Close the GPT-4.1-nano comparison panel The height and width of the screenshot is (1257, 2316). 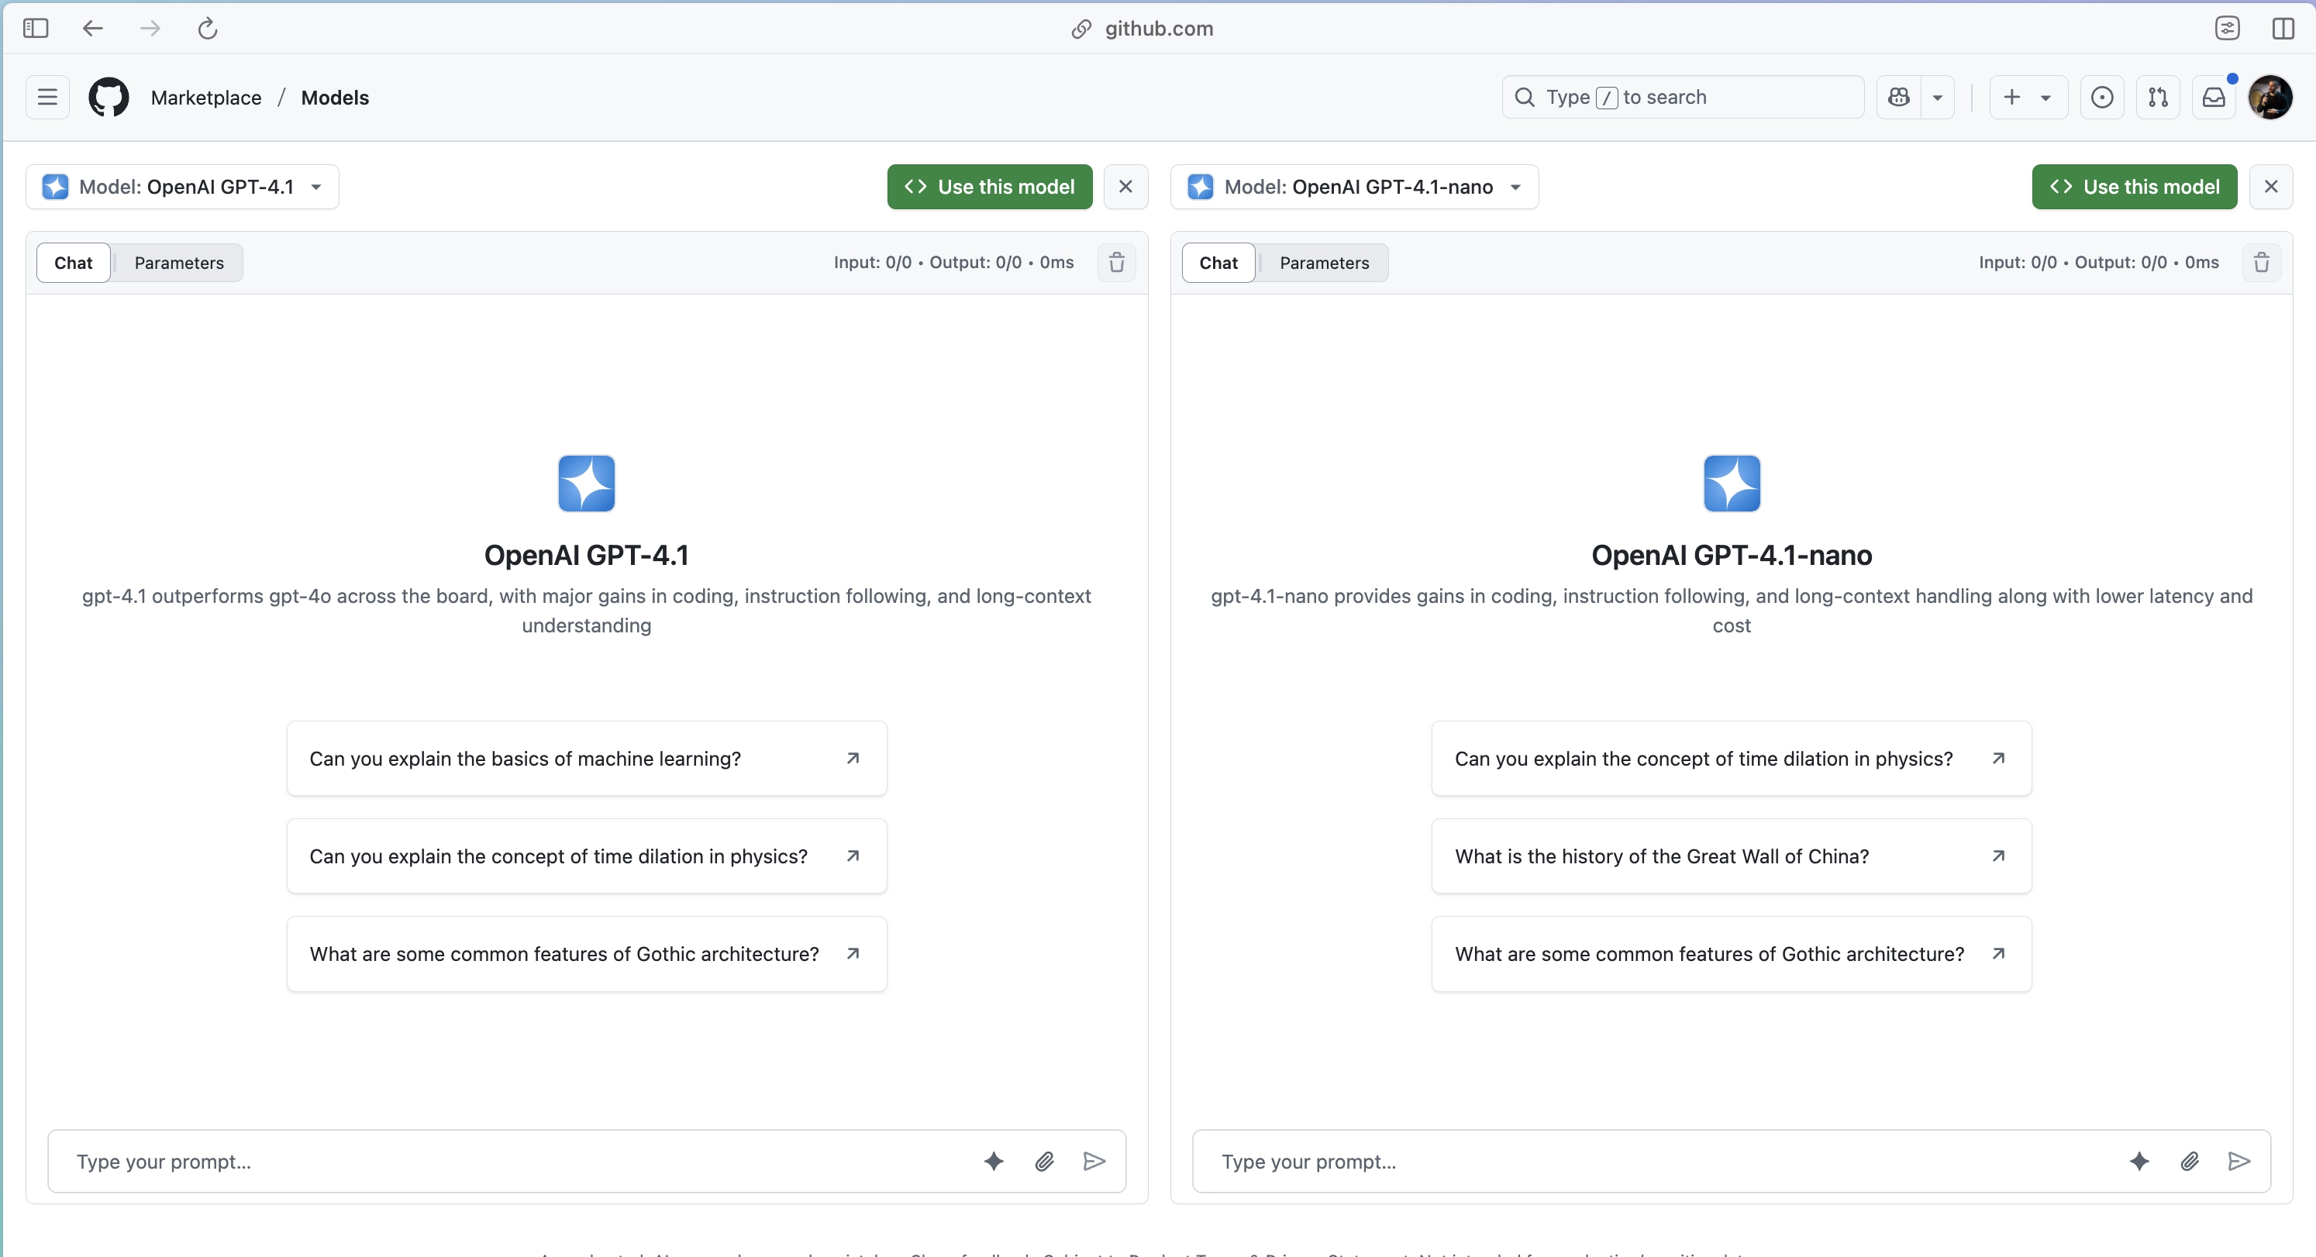2271,186
